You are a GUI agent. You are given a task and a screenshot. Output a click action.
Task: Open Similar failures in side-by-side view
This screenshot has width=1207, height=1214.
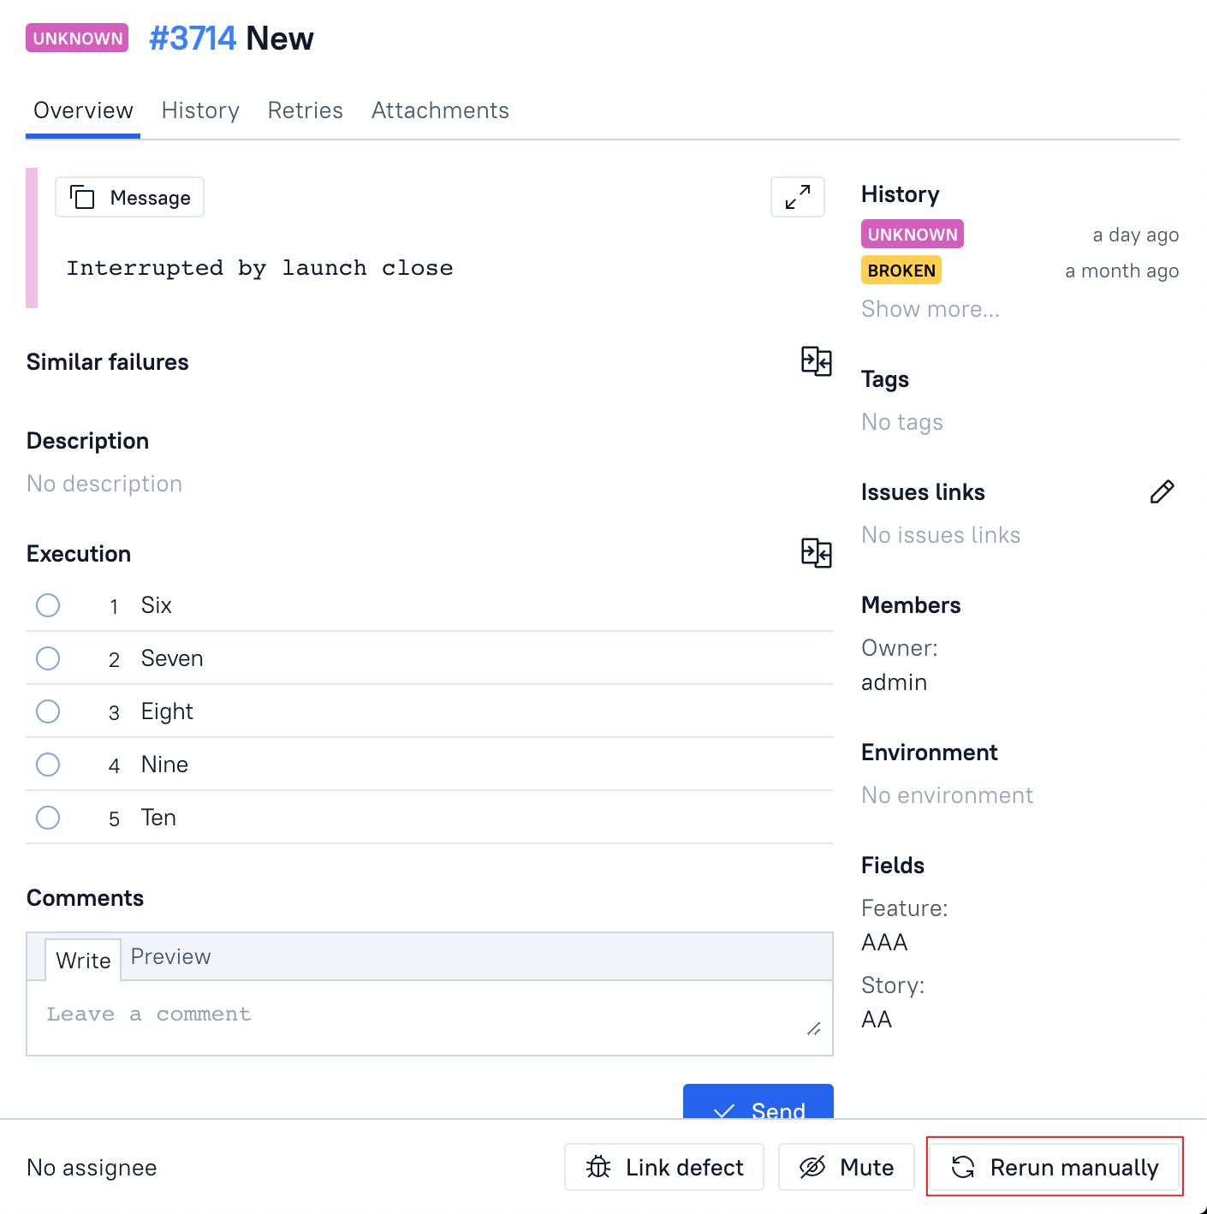click(816, 361)
